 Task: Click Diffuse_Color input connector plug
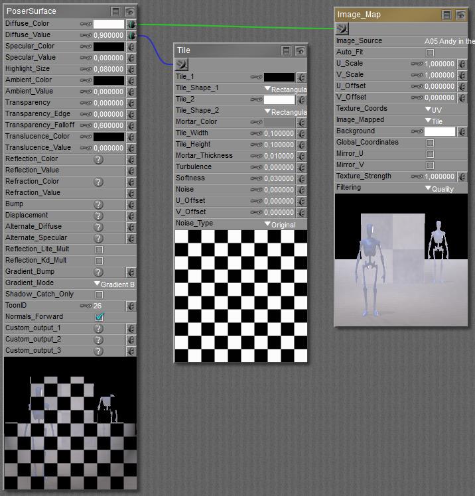(x=131, y=24)
